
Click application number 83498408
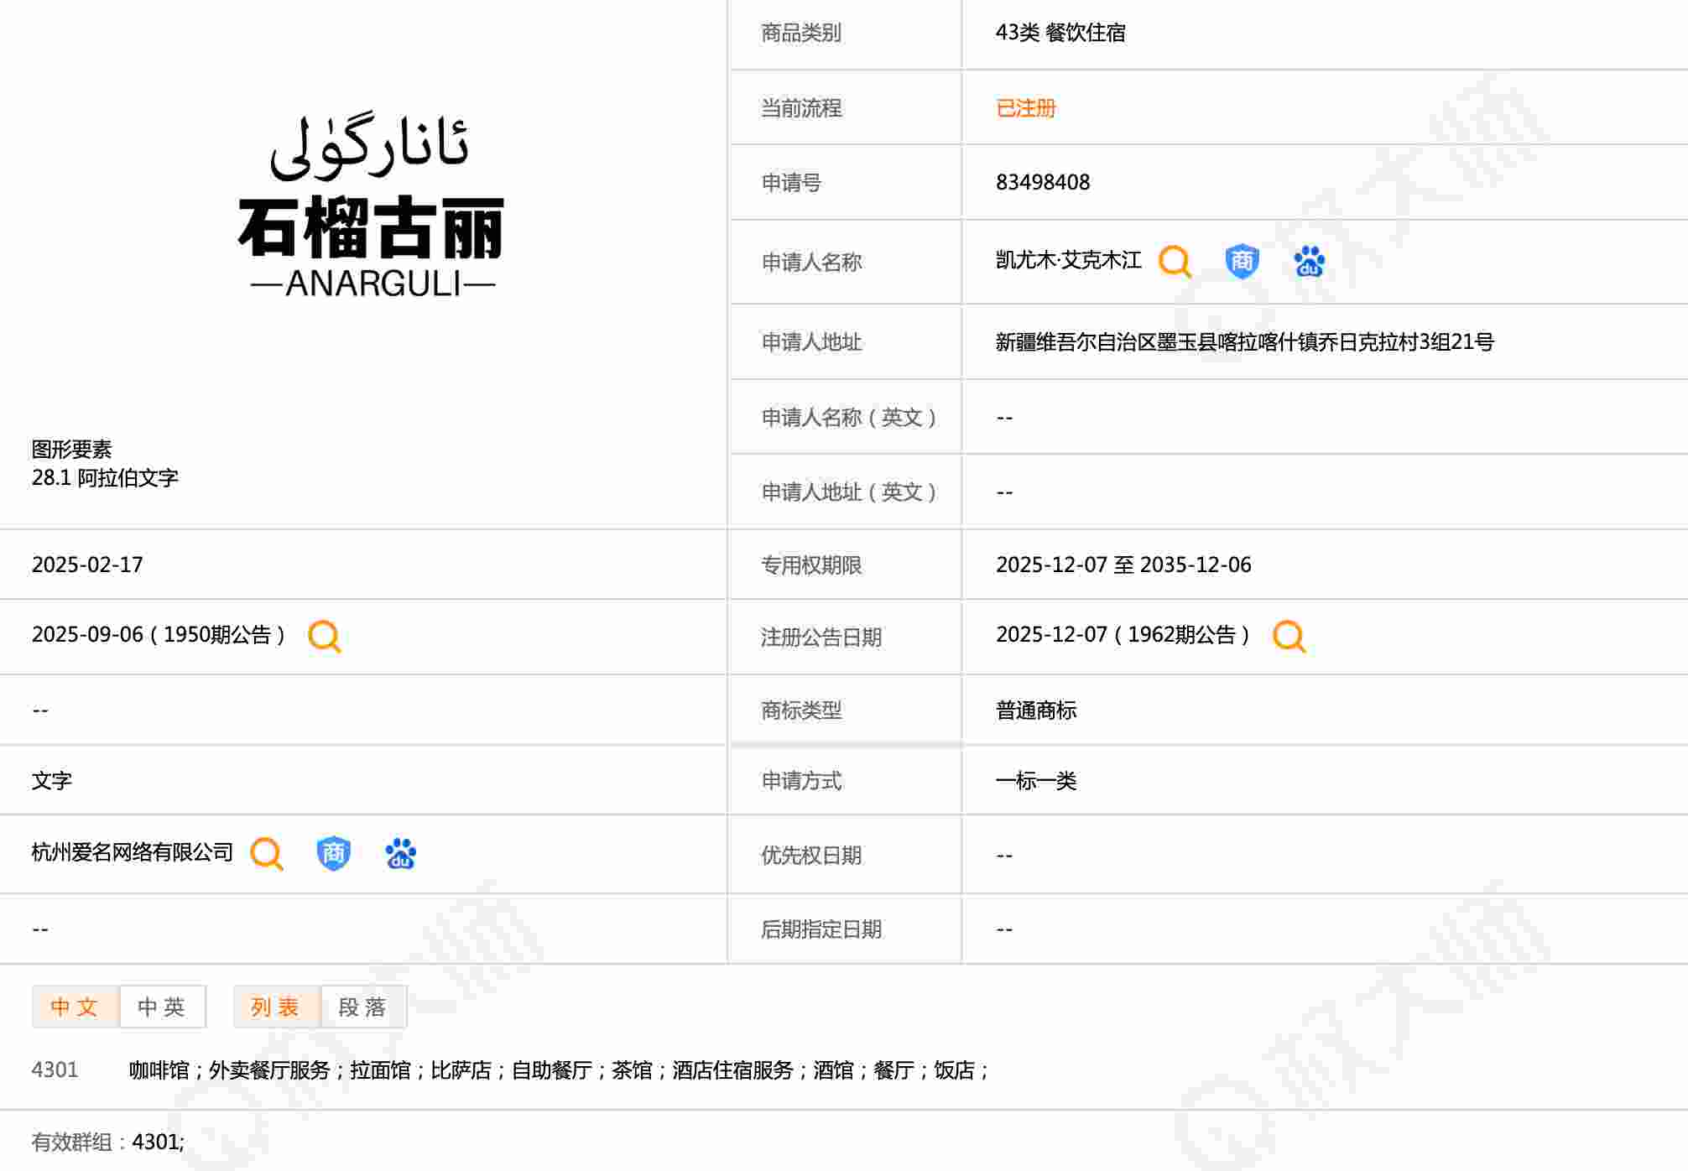coord(1042,183)
